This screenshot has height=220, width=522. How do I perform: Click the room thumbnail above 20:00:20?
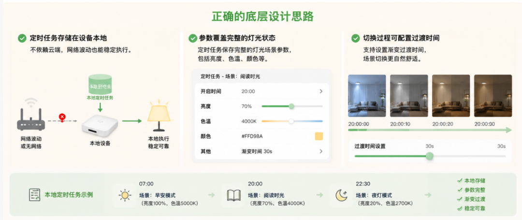pyautogui.click(x=451, y=96)
